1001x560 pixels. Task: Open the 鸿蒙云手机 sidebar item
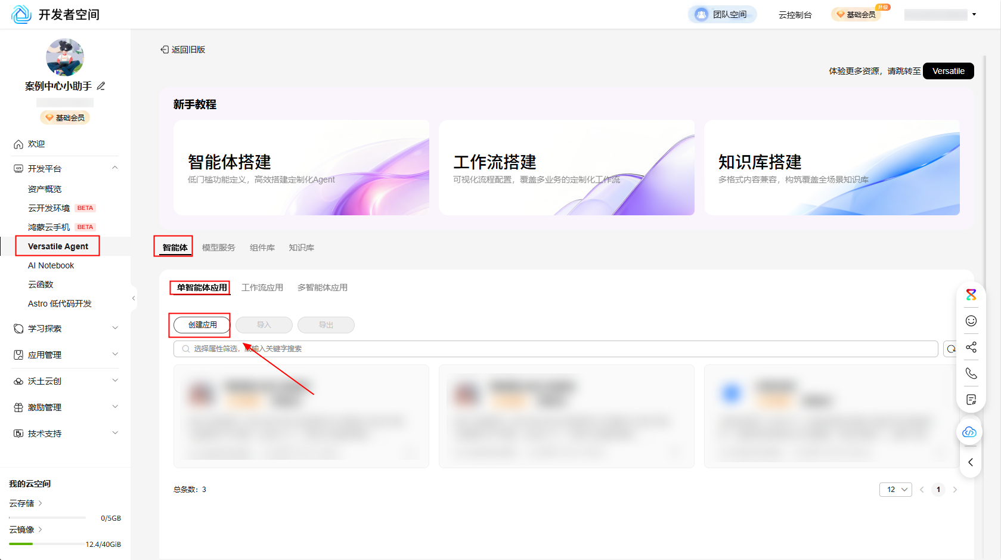point(49,227)
